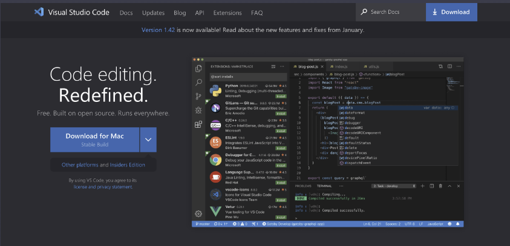Click the Vetur extension logo
The width and height of the screenshot is (510, 246).
pyautogui.click(x=215, y=212)
